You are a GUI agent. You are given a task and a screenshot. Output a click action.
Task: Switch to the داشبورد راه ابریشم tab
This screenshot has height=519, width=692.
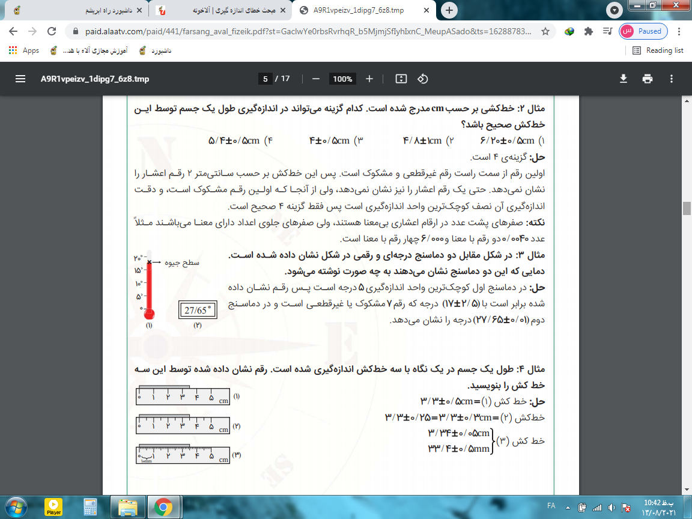76,10
